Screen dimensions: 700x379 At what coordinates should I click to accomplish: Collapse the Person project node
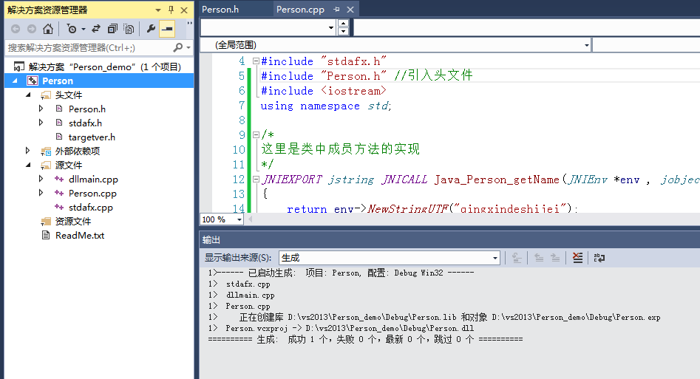[16, 81]
